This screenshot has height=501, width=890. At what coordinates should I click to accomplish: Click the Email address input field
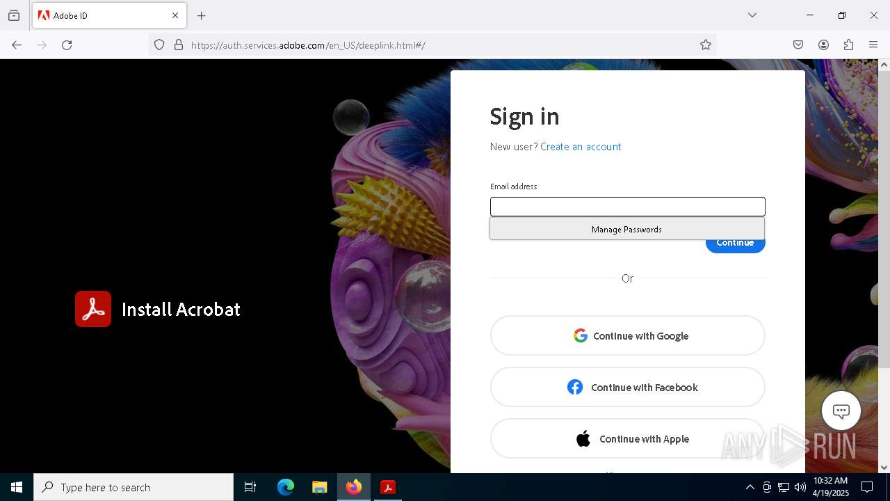pos(627,207)
